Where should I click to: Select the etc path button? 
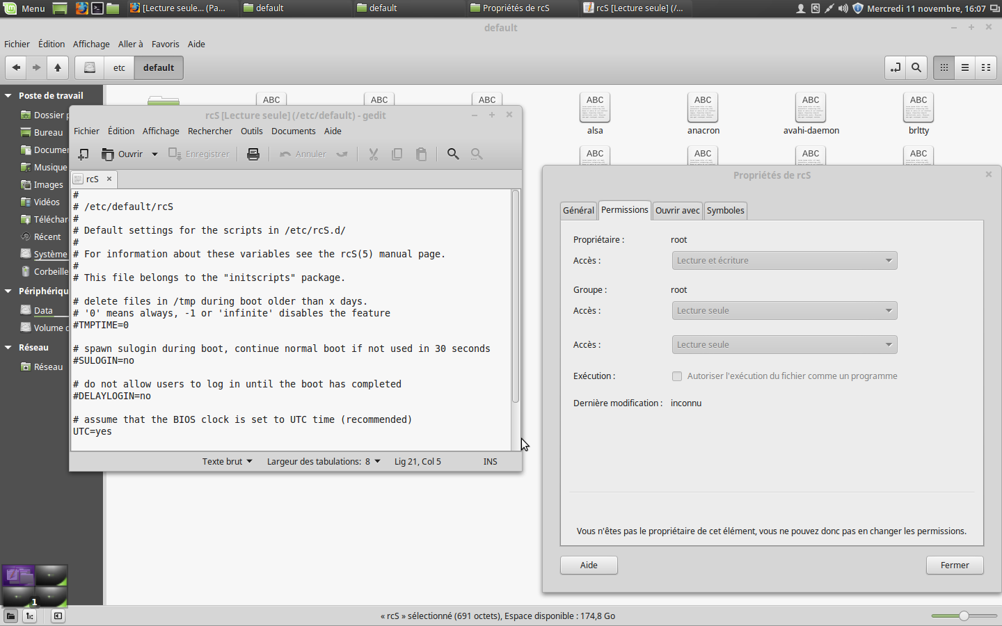click(120, 67)
